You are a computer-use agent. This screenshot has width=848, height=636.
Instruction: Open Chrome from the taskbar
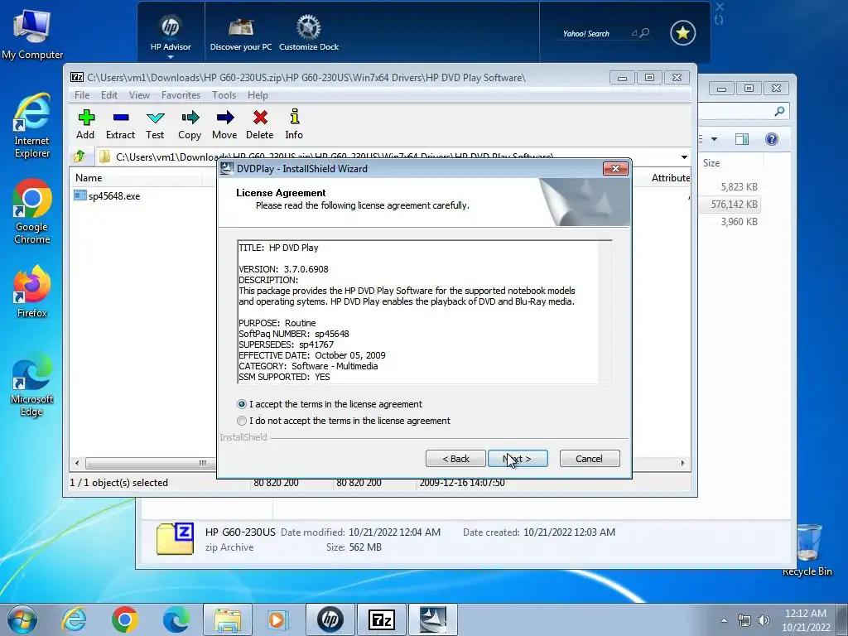pyautogui.click(x=125, y=619)
